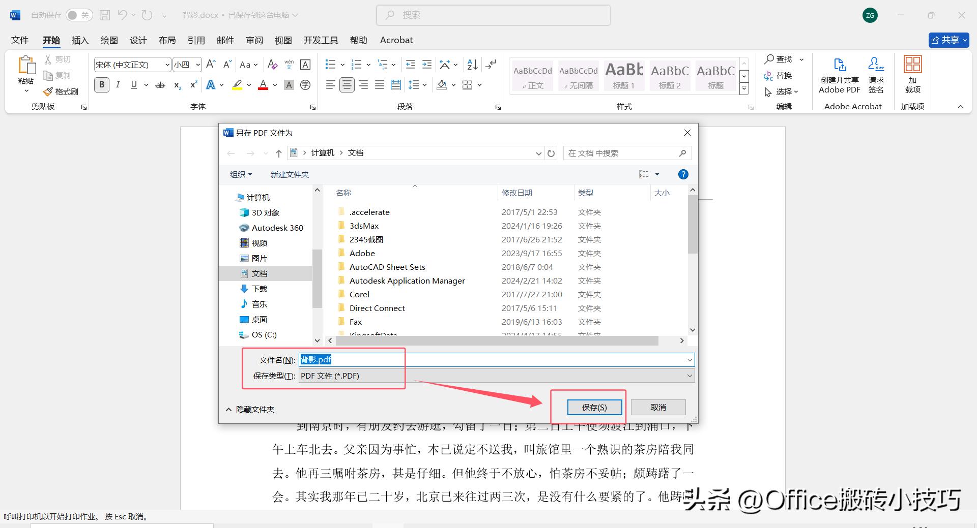Toggle center alignment button
Viewport: 977px width, 528px height.
pyautogui.click(x=347, y=85)
